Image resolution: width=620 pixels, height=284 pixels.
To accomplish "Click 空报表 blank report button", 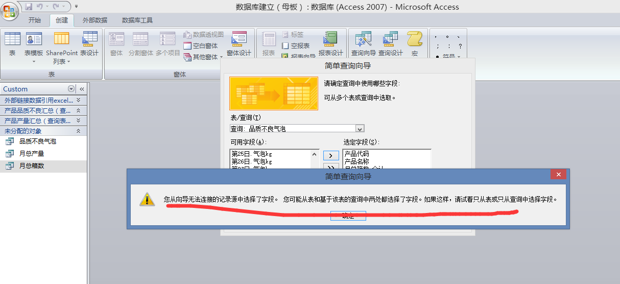I will (295, 45).
